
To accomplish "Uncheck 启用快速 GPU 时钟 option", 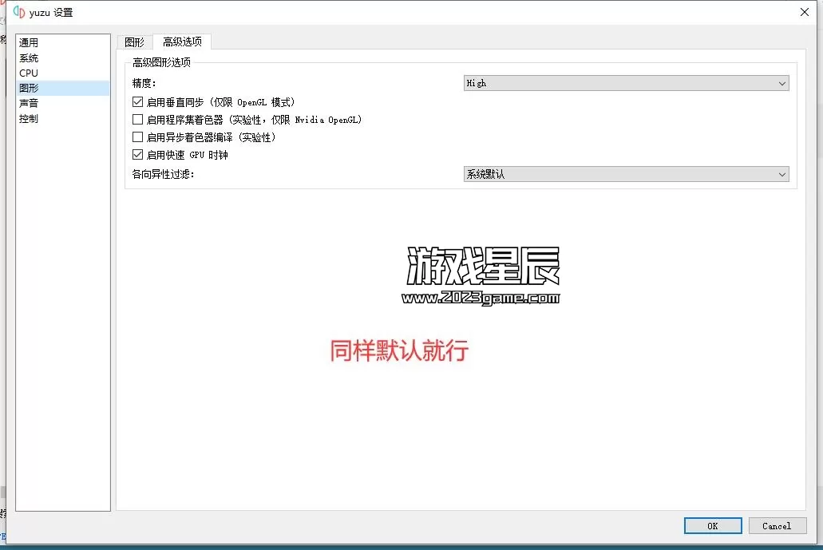I will tap(138, 155).
